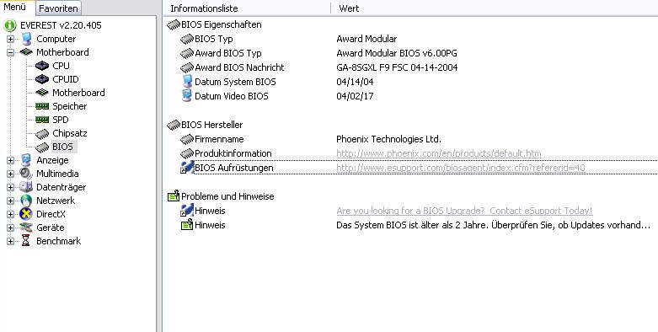Switch to the Menü tab
This screenshot has height=332, width=658.
coord(17,8)
